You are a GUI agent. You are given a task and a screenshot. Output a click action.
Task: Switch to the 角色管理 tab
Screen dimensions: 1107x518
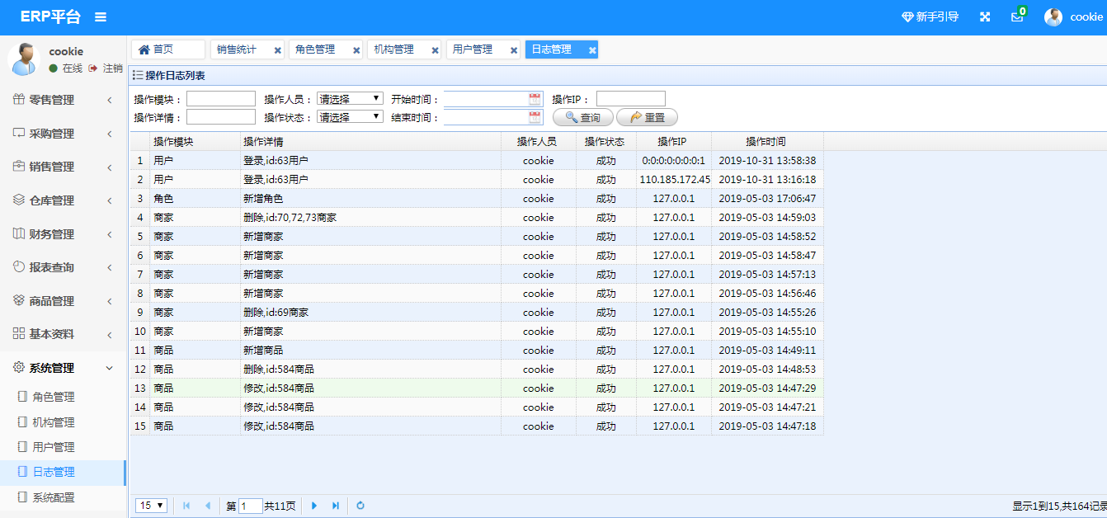(x=316, y=49)
